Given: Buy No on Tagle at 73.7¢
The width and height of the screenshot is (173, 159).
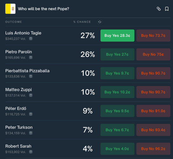Looking at the screenshot, I should click(x=153, y=36).
